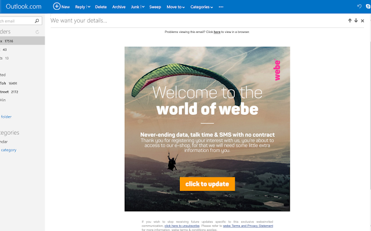The width and height of the screenshot is (371, 231).
Task: Go to next message with down arrow
Action: coord(356,21)
